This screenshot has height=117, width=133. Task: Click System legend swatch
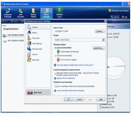tap(101, 105)
